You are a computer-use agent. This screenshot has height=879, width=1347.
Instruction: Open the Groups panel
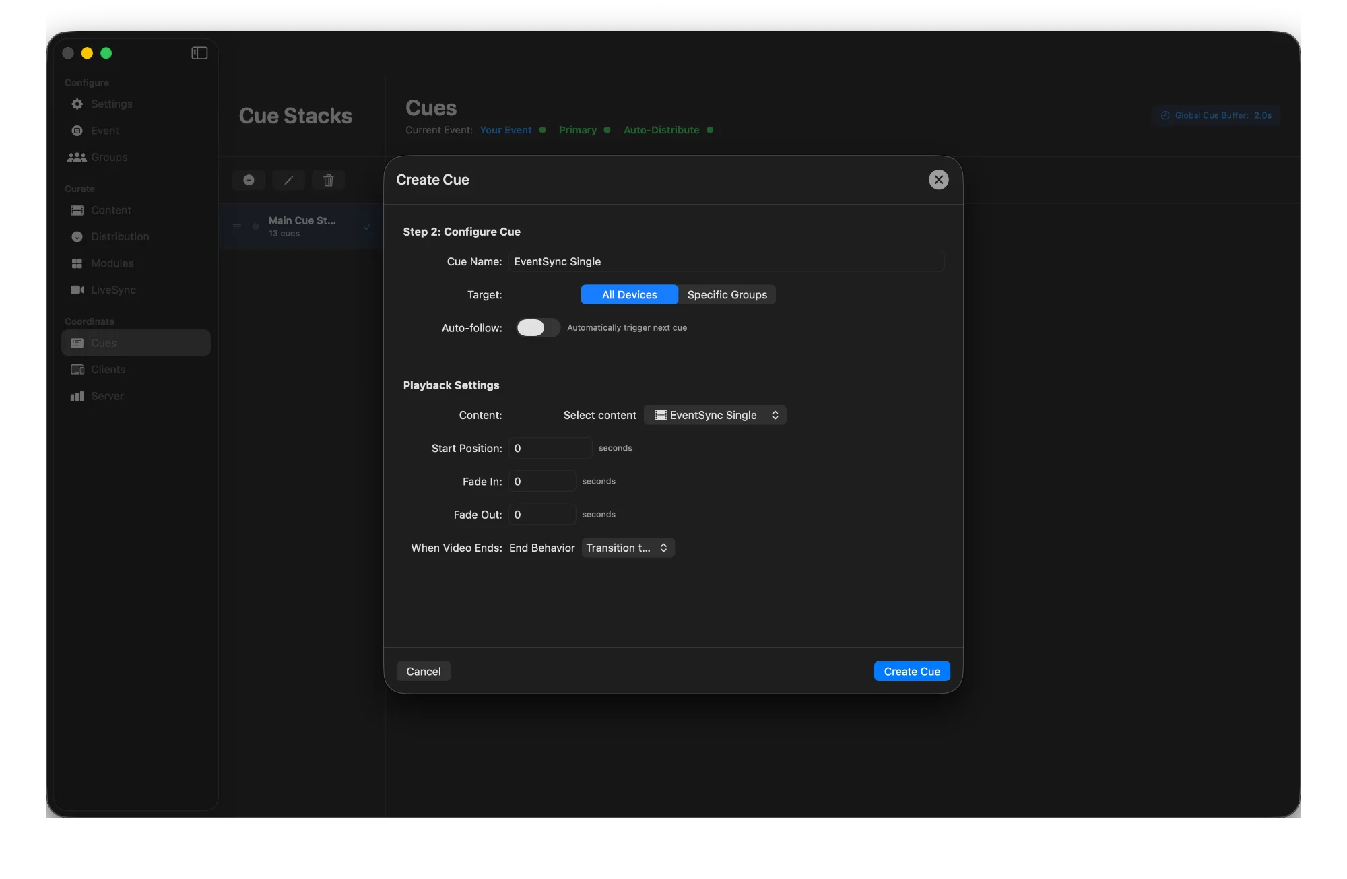coord(109,157)
